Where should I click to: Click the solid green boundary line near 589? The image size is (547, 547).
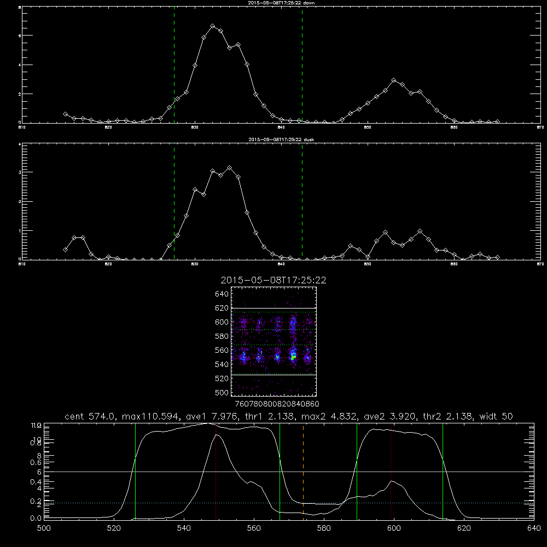[357, 471]
